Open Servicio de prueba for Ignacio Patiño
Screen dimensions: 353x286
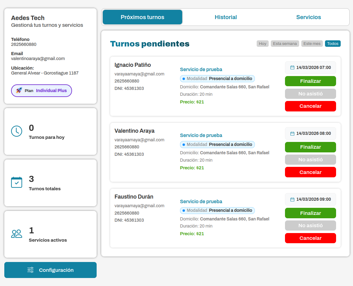(x=201, y=69)
